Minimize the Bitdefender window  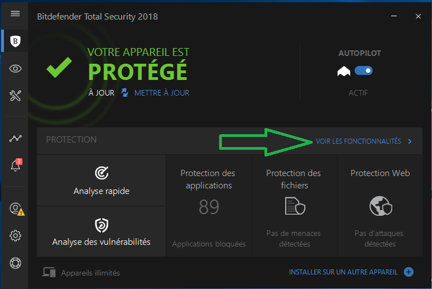coord(394,16)
